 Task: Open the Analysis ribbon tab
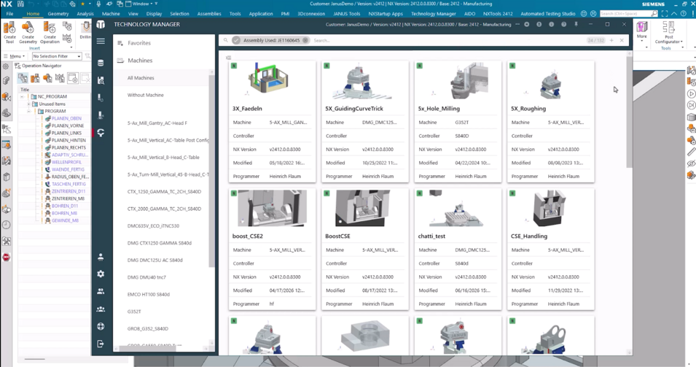tap(85, 14)
